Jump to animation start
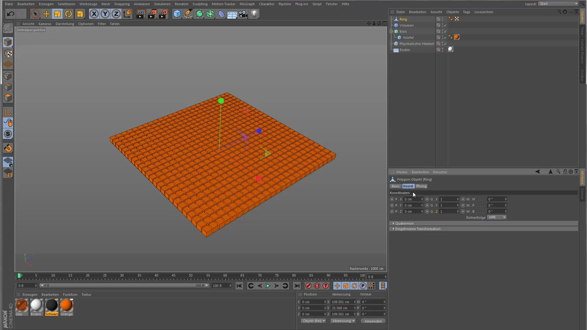 point(239,286)
